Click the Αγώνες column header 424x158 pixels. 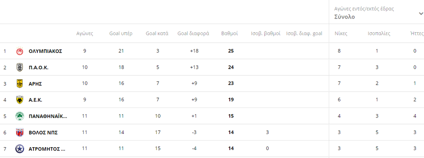(84, 34)
